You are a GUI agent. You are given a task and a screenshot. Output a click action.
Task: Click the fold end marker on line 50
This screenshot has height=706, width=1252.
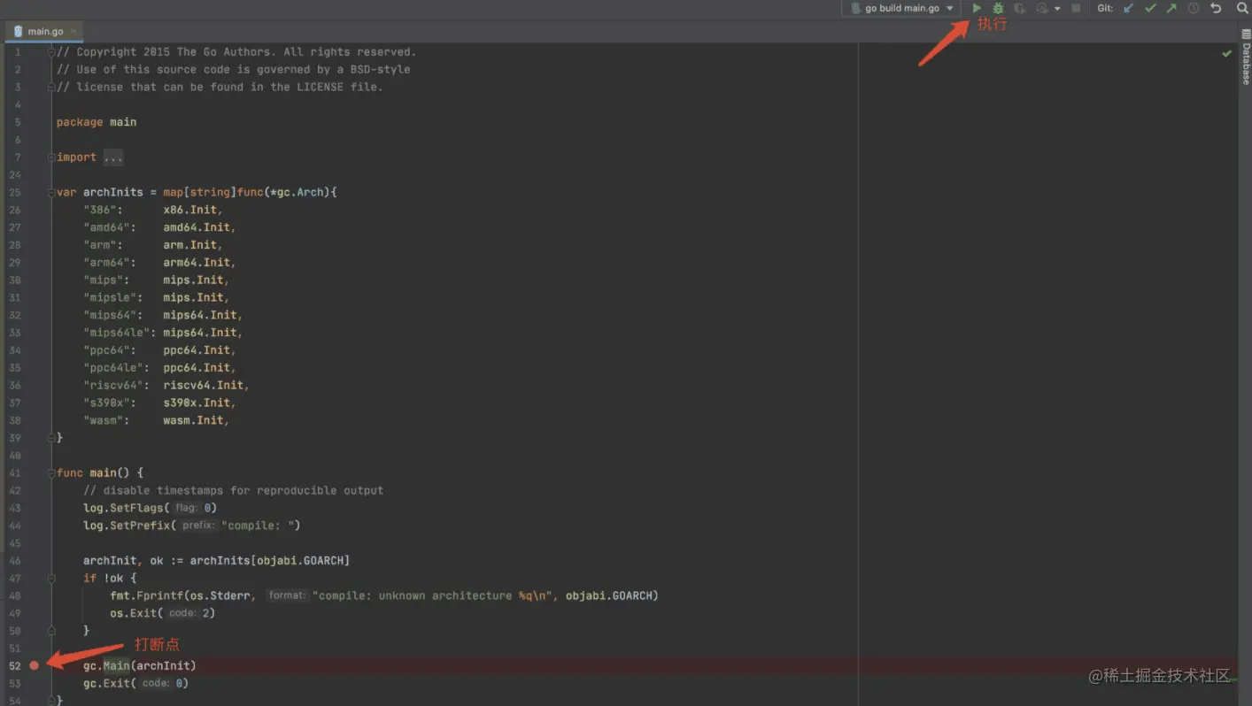[51, 630]
